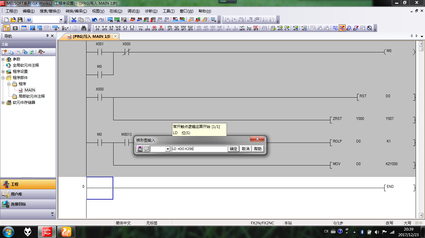This screenshot has width=425, height=238.
Task: Click the F8 application instruction icon
Action: point(132,28)
